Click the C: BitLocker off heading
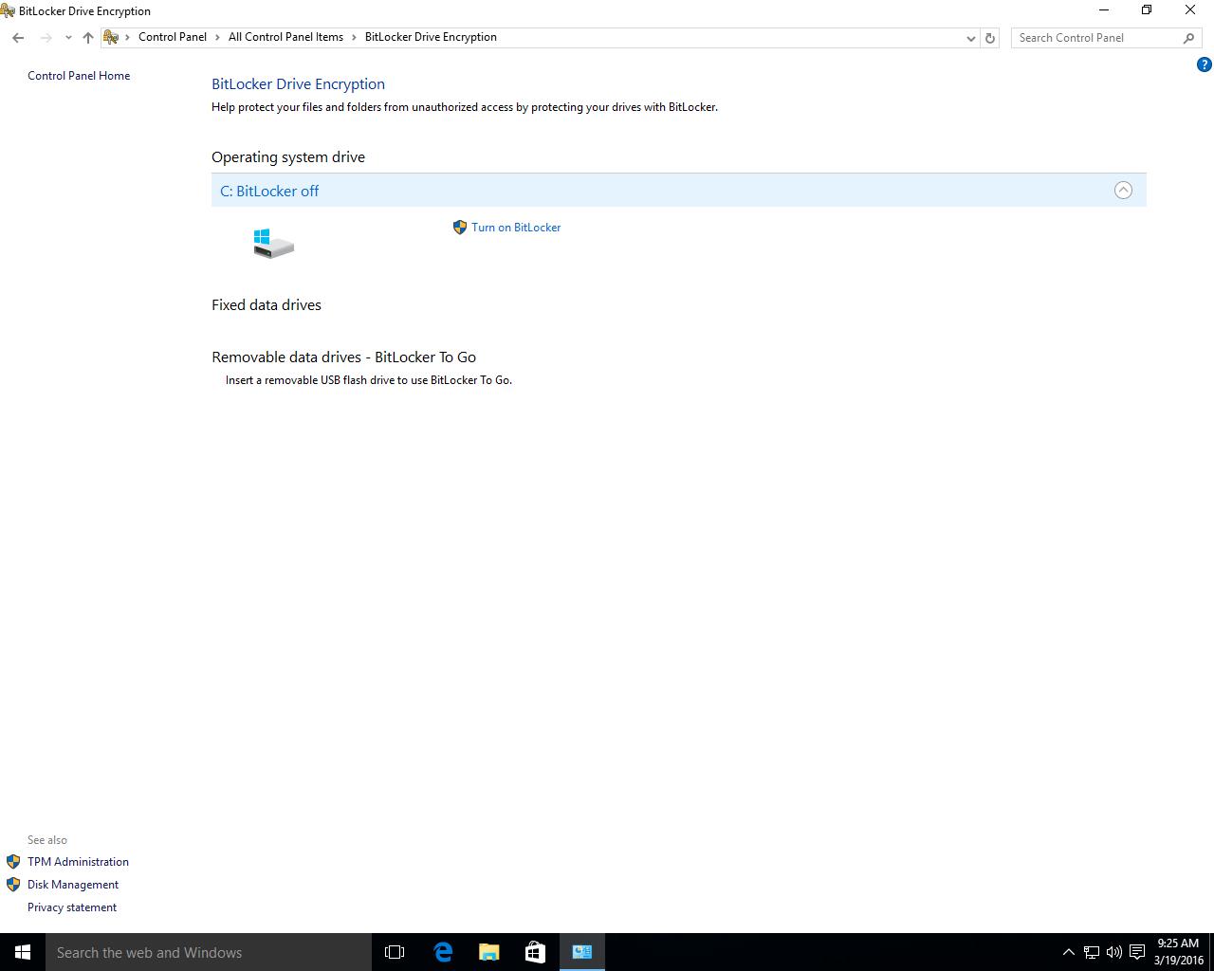Viewport: 1214px width, 971px height. pyautogui.click(x=269, y=191)
